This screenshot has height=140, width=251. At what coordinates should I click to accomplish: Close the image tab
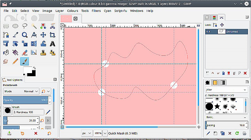pos(75,18)
